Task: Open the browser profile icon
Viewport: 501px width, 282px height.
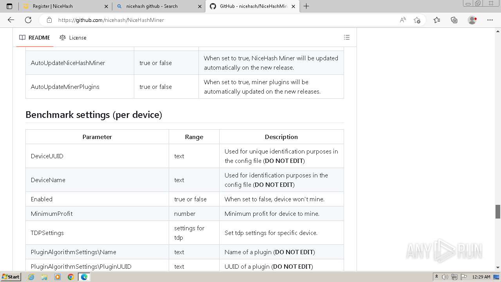Action: tap(472, 20)
